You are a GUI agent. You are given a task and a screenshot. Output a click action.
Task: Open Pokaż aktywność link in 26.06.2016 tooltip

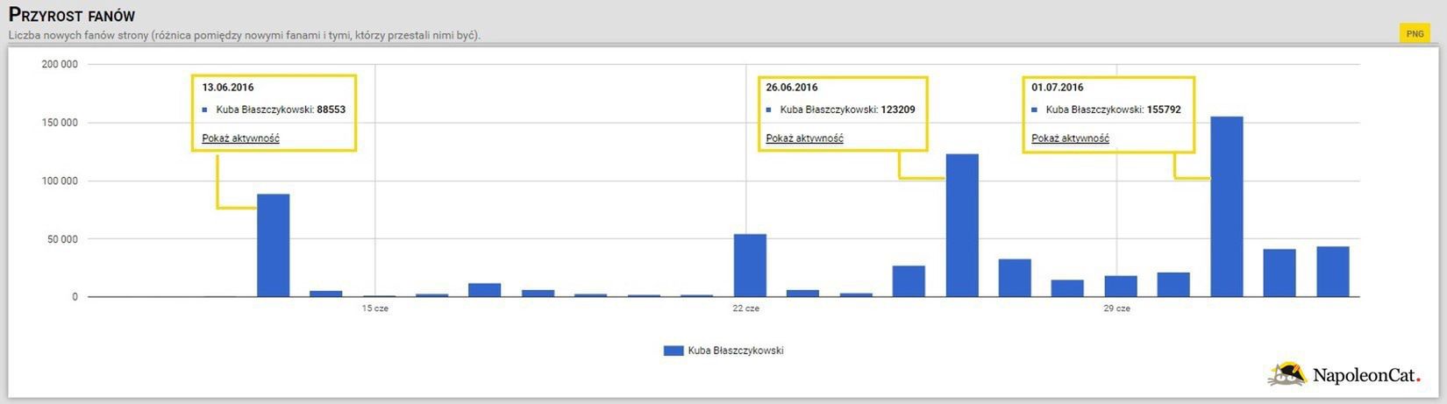click(804, 138)
